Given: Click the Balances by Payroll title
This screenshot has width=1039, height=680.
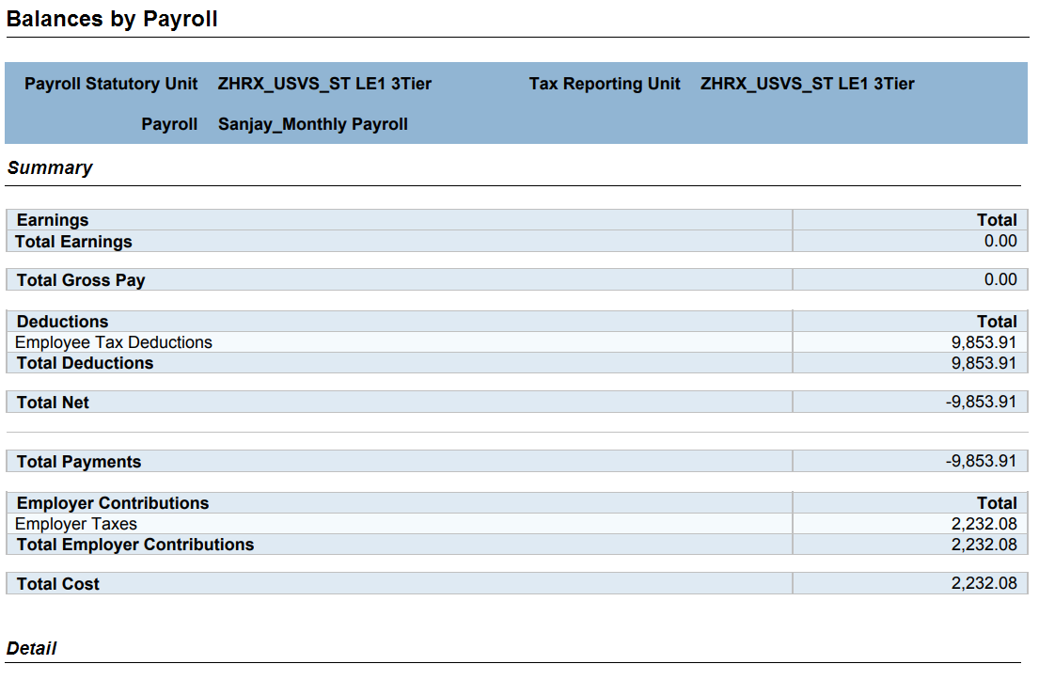Looking at the screenshot, I should 112,19.
